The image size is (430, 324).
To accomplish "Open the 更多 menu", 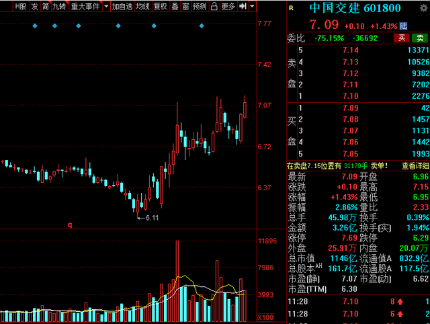I will click(228, 7).
